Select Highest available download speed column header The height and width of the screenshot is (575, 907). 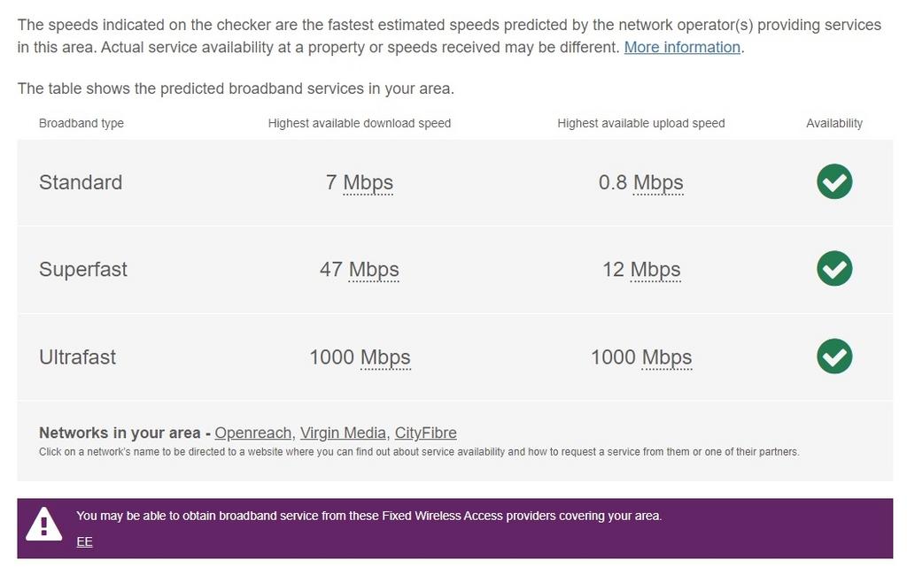coord(360,123)
